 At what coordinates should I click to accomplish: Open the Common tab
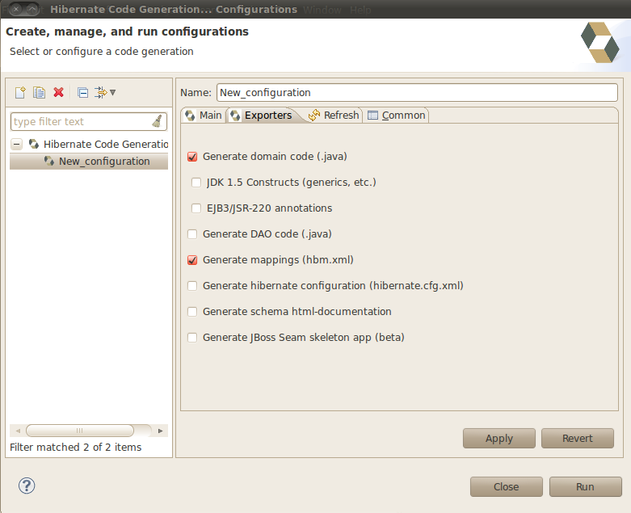pos(397,116)
